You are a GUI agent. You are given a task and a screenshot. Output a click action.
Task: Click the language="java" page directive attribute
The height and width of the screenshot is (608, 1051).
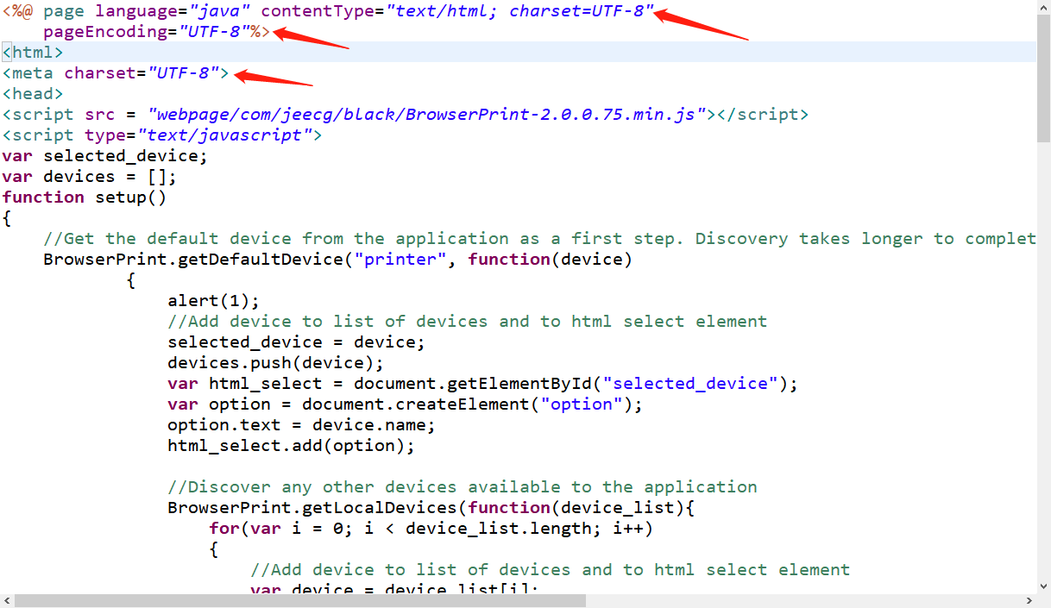point(173,11)
